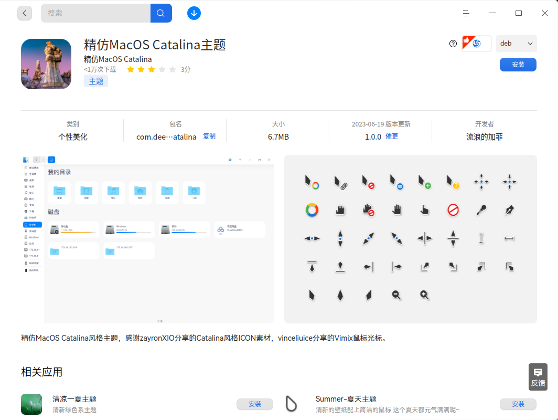The image size is (558, 420).
Task: Click the MacOS Catalina theme app icon
Action: coord(46,64)
